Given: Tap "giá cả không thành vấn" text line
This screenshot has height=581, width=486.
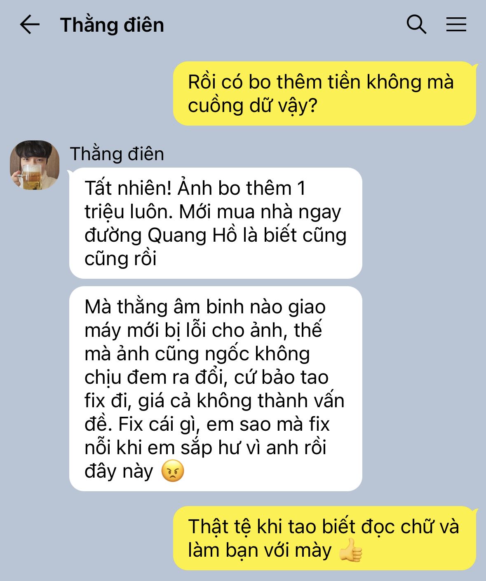Looking at the screenshot, I should 242,401.
